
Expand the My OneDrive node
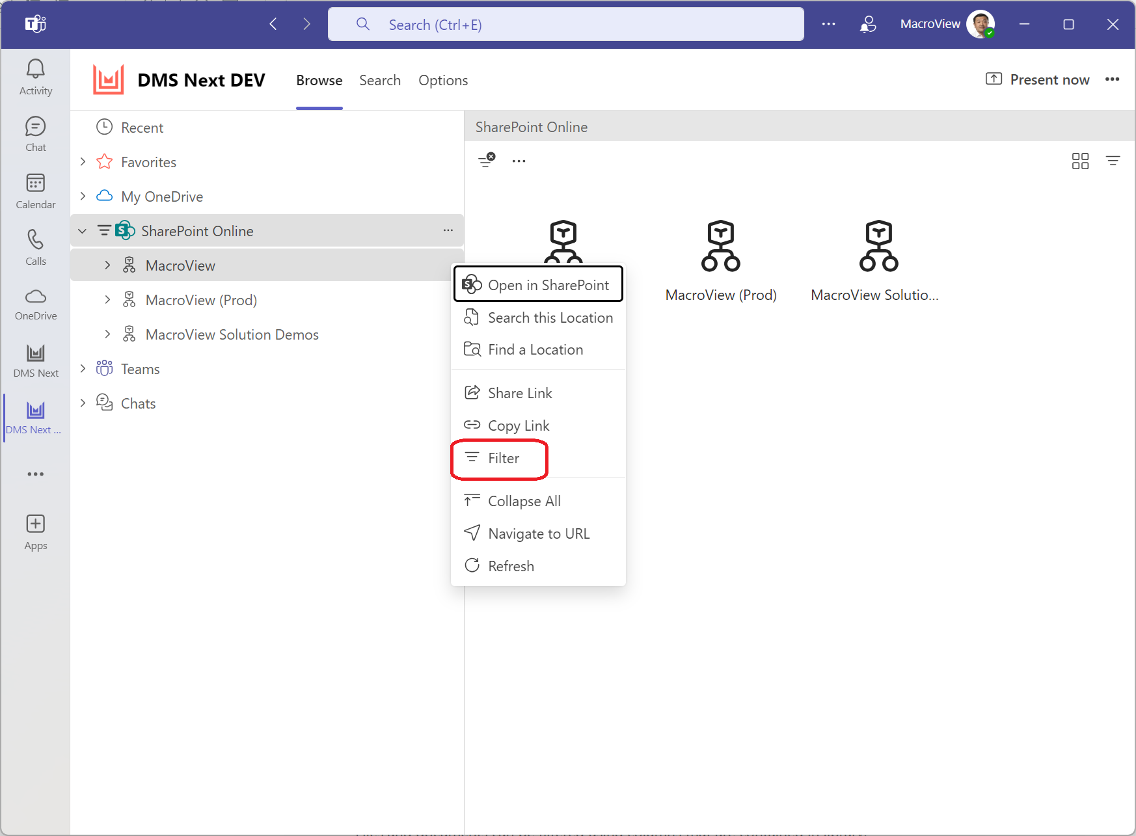(x=83, y=196)
